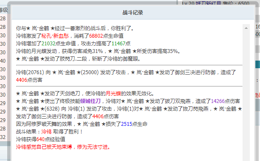Click the text 泠鸰(20761)
260x161 pixels.
pos(30,72)
